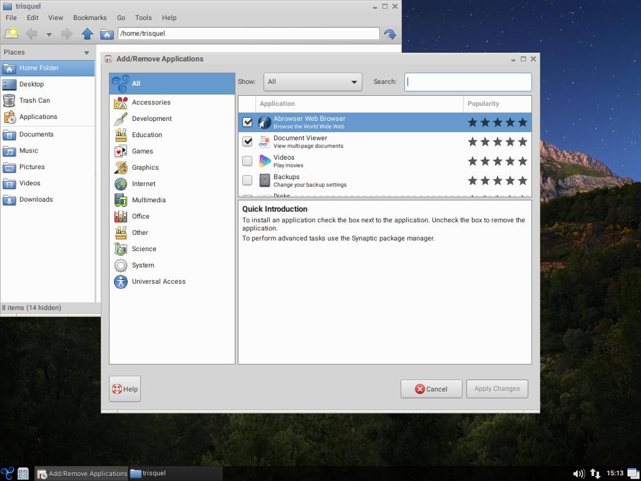The image size is (641, 481).
Task: Jump to home folder via toolbar home icon
Action: point(106,34)
